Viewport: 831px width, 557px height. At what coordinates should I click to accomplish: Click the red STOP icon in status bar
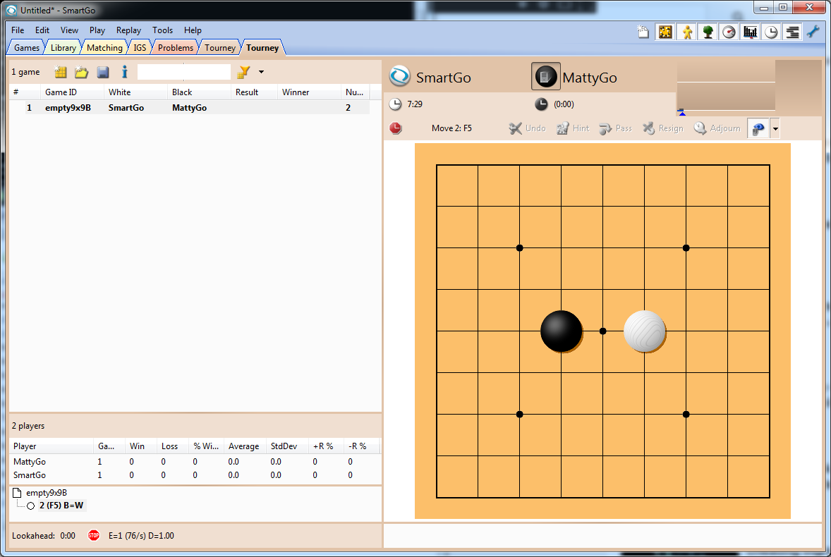(x=94, y=535)
